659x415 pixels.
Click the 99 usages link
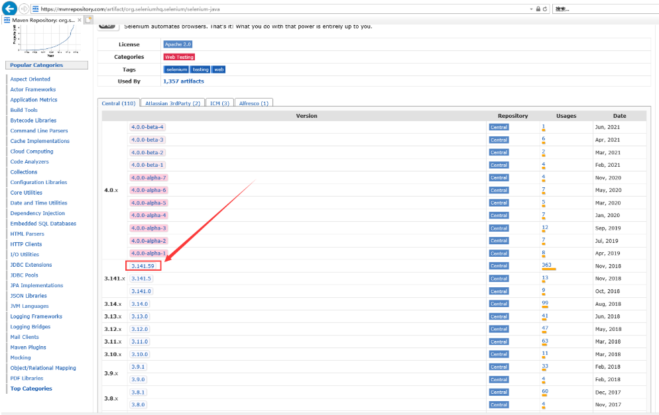coord(545,302)
